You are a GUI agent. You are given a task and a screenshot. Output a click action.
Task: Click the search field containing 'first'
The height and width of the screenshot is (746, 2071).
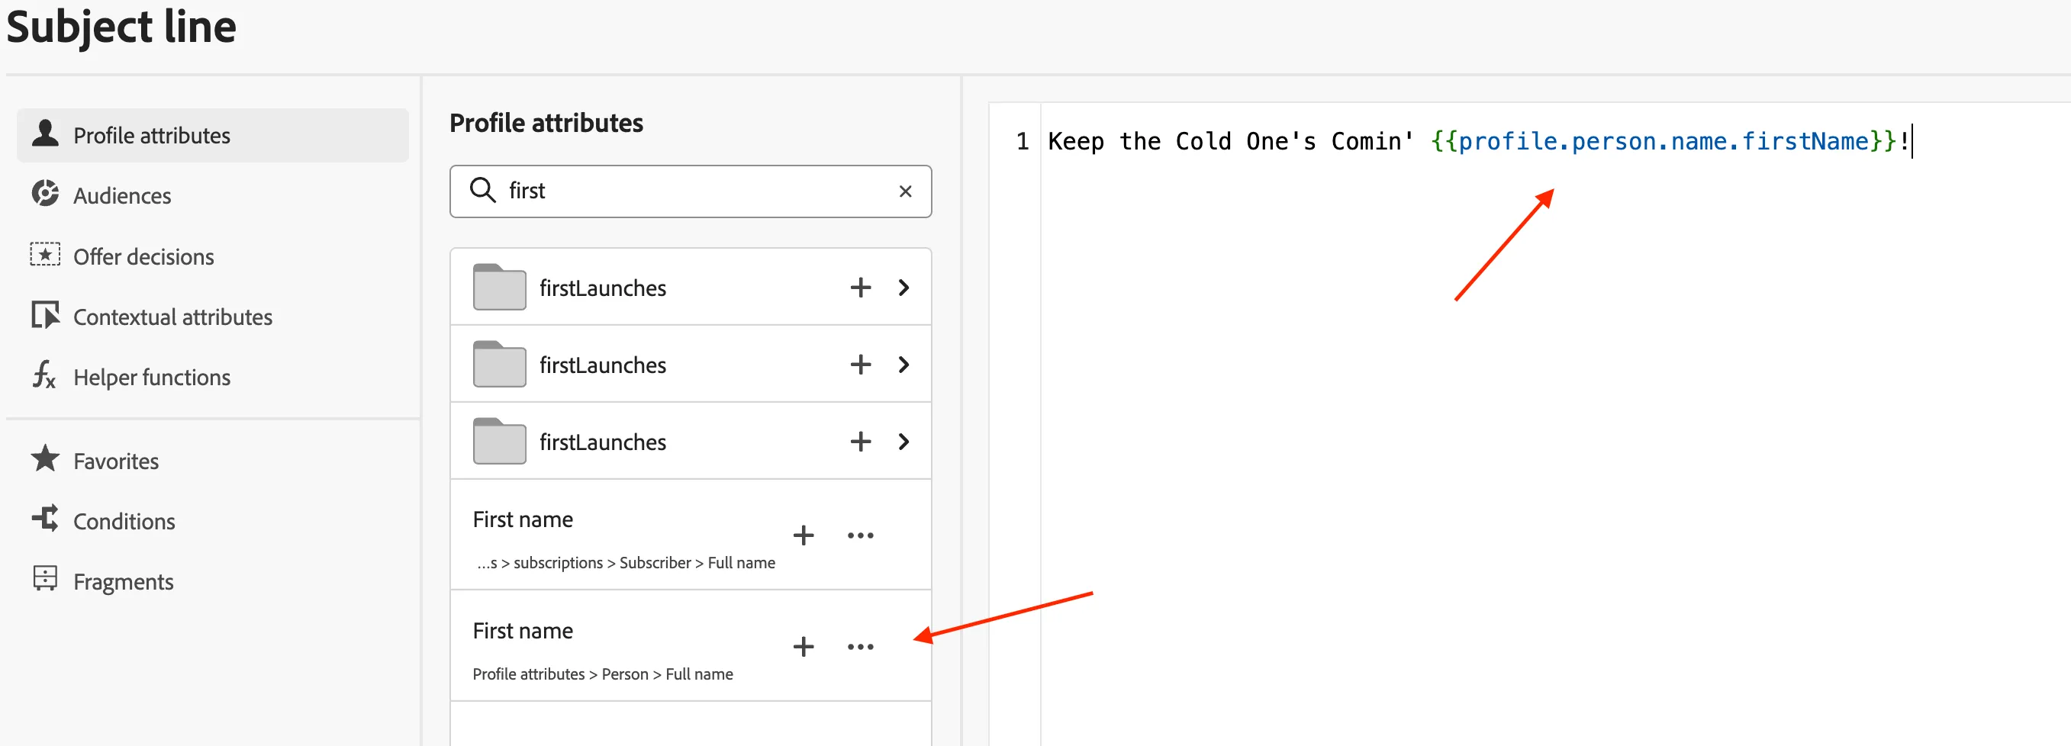(x=691, y=191)
